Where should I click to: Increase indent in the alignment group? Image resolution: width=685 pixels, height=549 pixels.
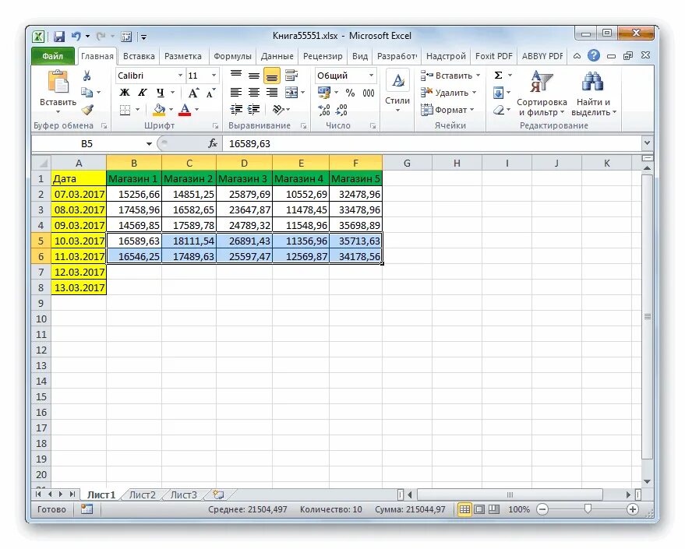click(x=254, y=110)
